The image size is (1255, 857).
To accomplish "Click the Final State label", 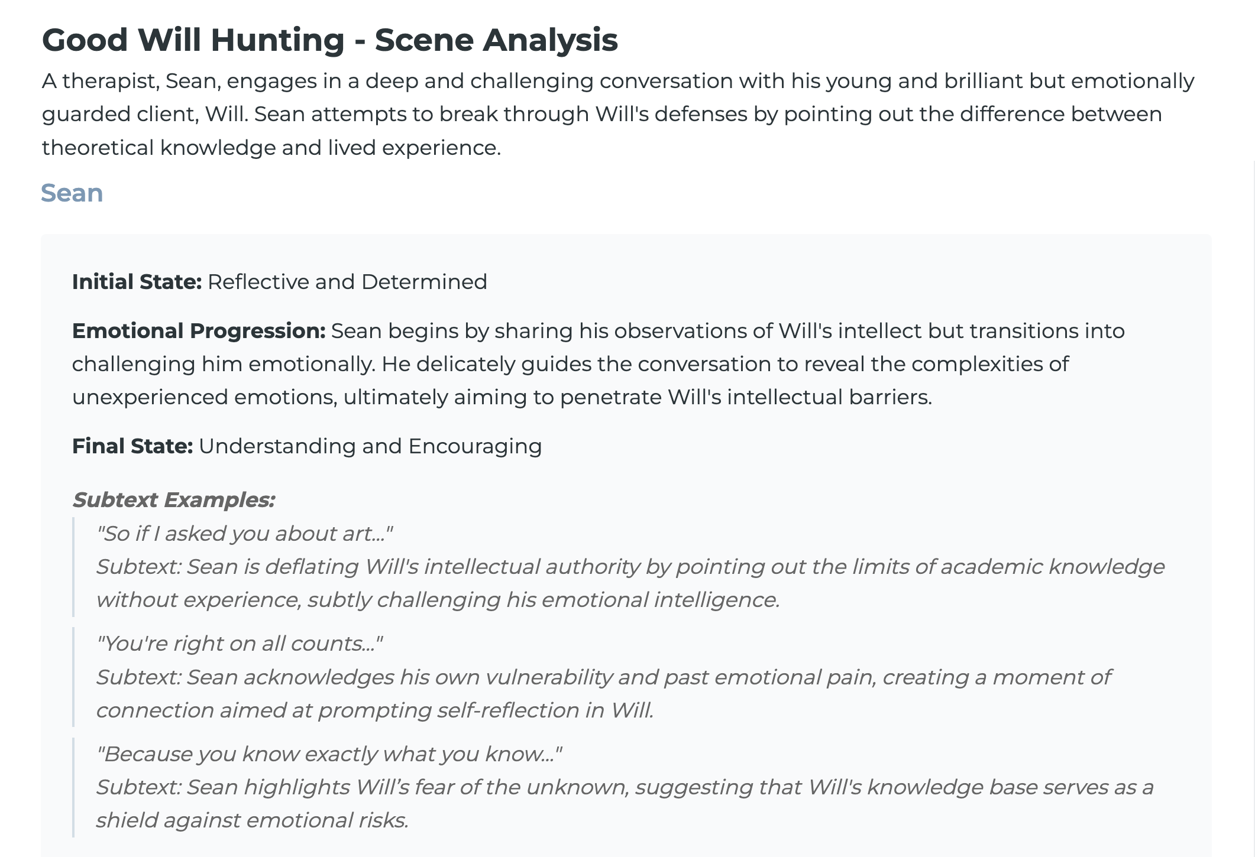I will pos(132,446).
